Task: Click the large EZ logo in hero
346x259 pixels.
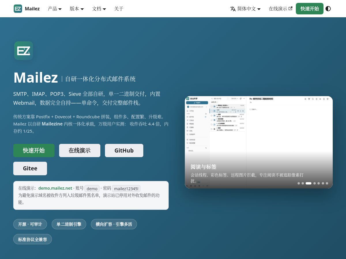Action: coord(24,51)
